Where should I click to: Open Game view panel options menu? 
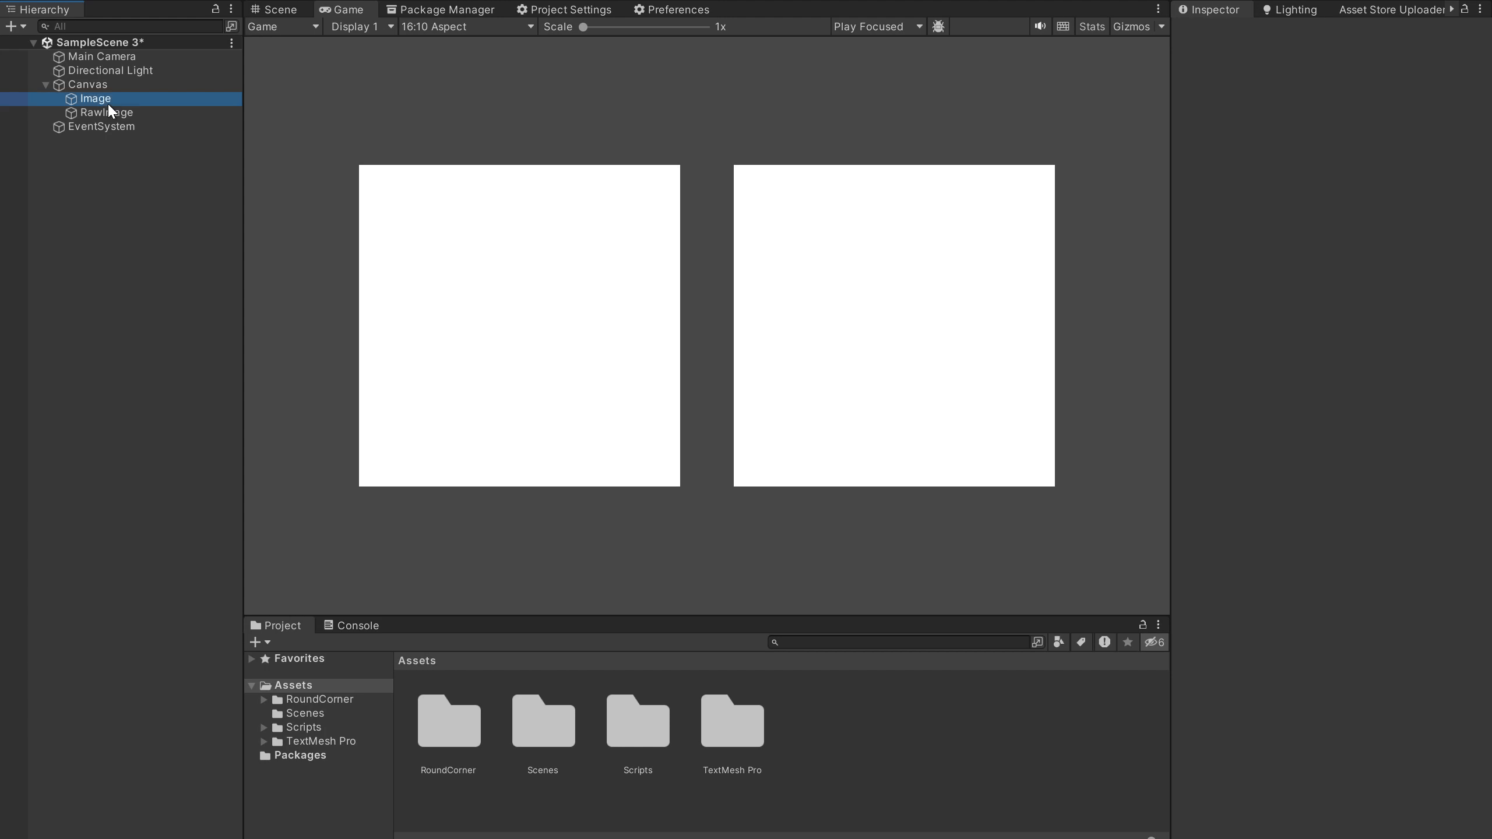(x=1158, y=9)
